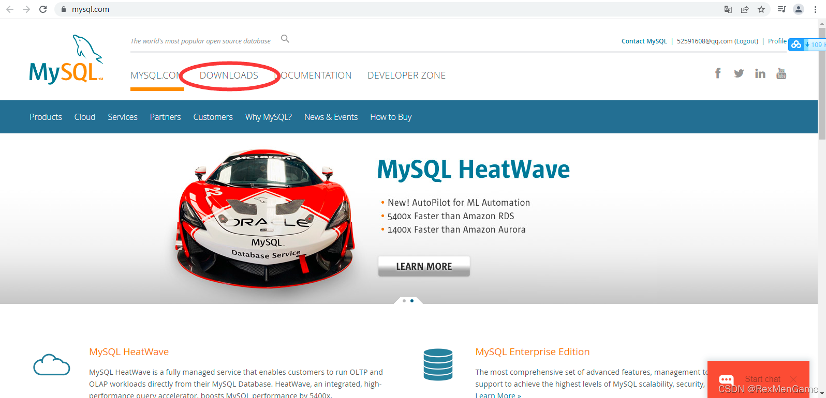
Task: Click the page vertical scrollbar thumb
Action: click(822, 83)
